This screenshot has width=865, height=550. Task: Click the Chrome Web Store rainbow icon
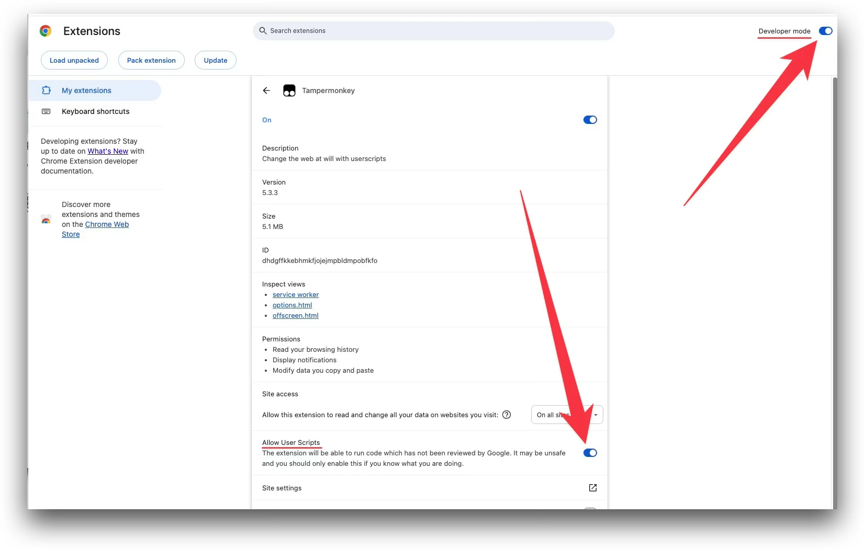click(46, 220)
